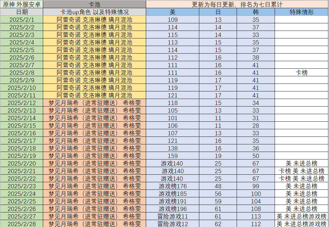Click the 冒险游戏11 cell
The height and width of the screenshot is (227, 329).
[173, 216]
